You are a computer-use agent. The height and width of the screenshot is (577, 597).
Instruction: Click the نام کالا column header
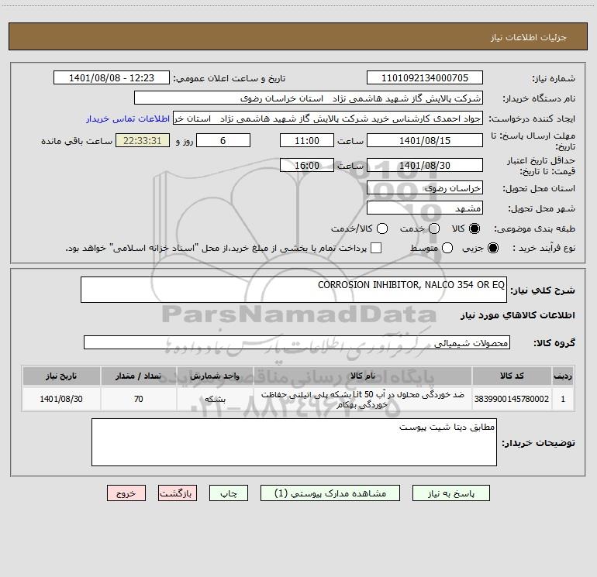(363, 376)
